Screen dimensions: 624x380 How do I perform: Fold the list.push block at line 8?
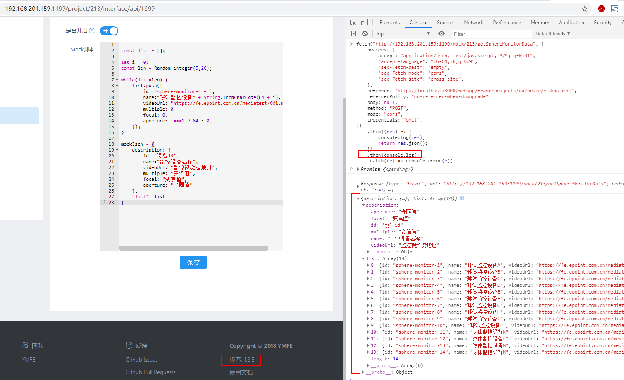pos(117,86)
